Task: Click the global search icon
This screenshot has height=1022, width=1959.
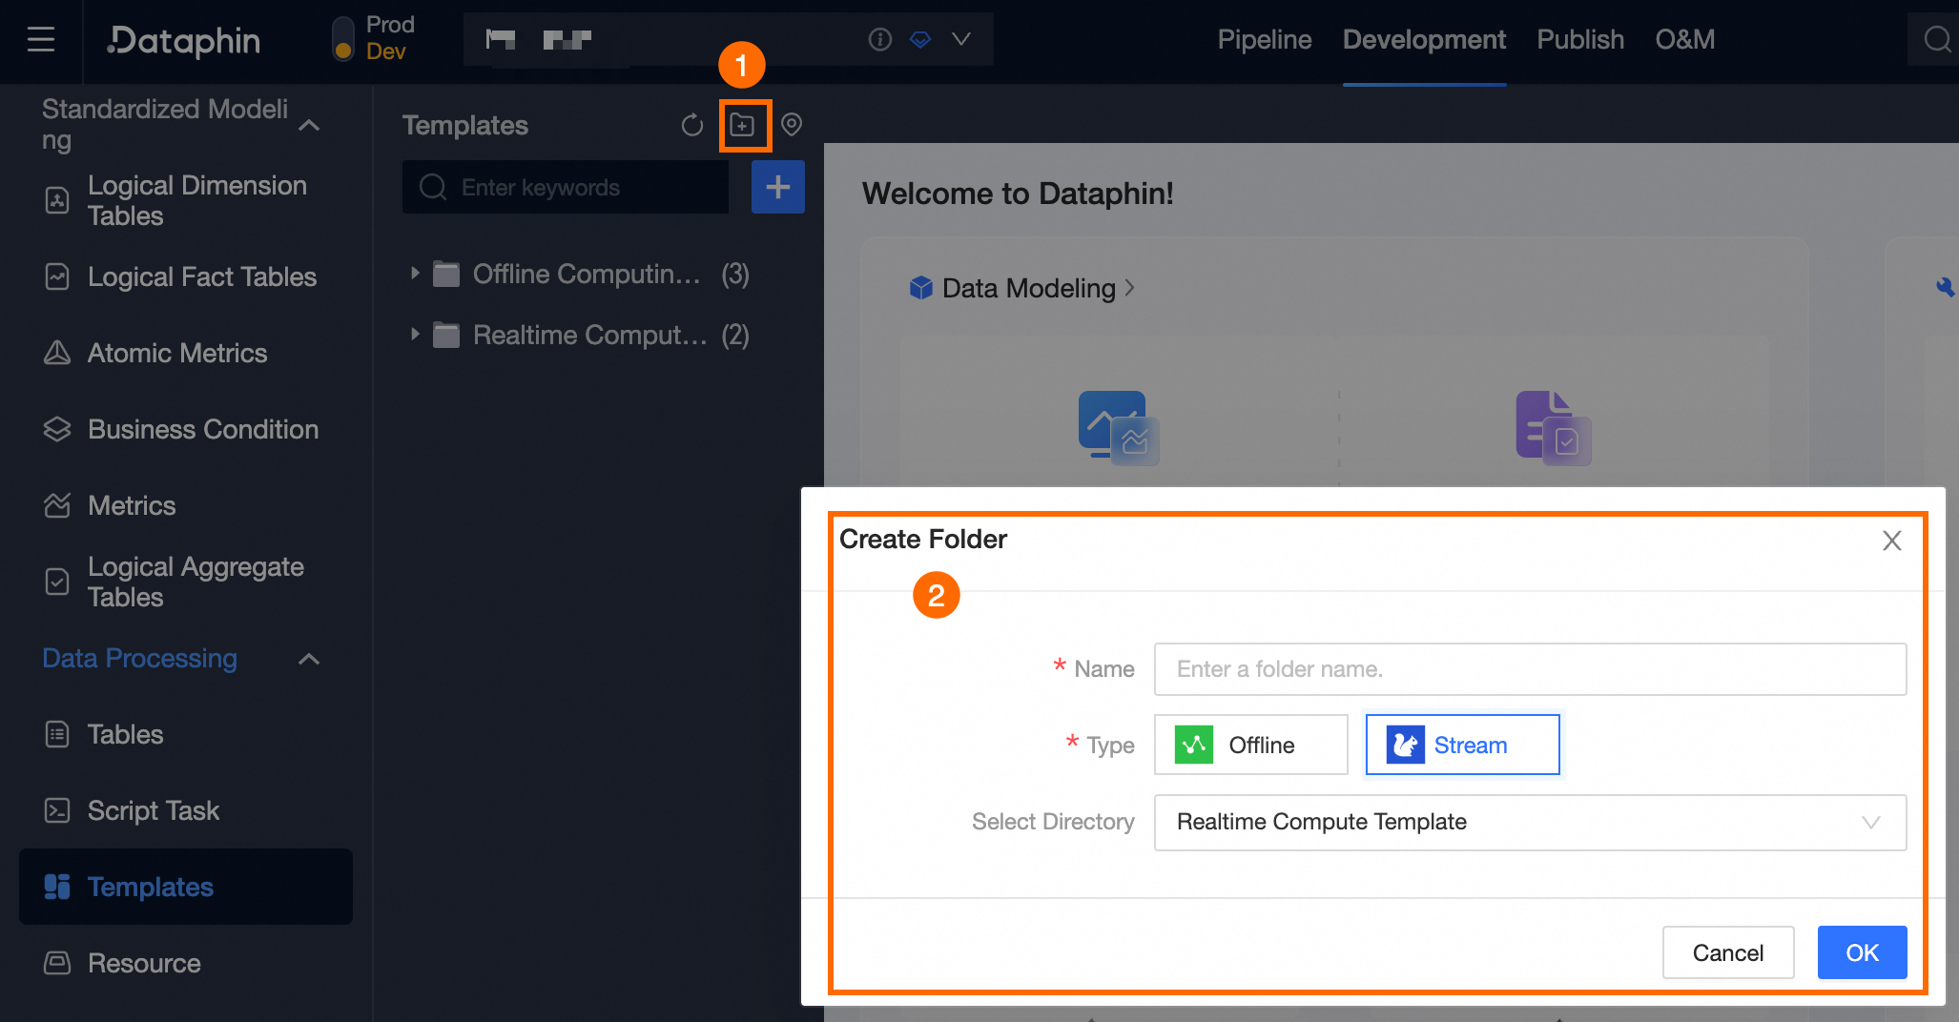Action: pyautogui.click(x=1937, y=40)
